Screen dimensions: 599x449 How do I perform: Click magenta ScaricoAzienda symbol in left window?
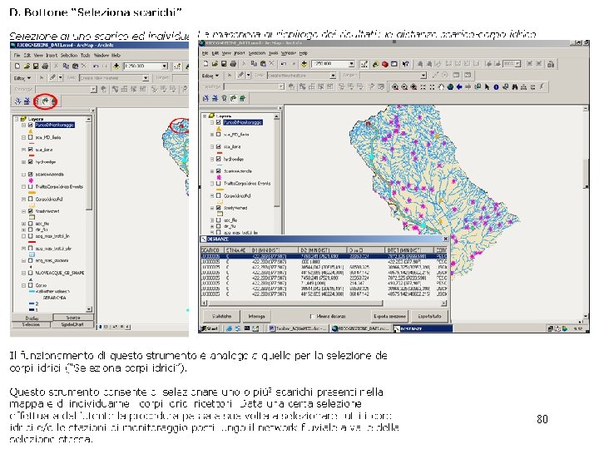coord(31,180)
